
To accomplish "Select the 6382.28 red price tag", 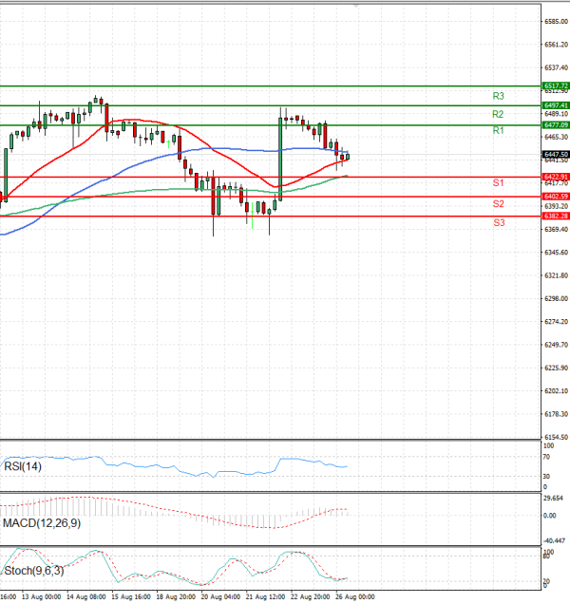I will [556, 217].
